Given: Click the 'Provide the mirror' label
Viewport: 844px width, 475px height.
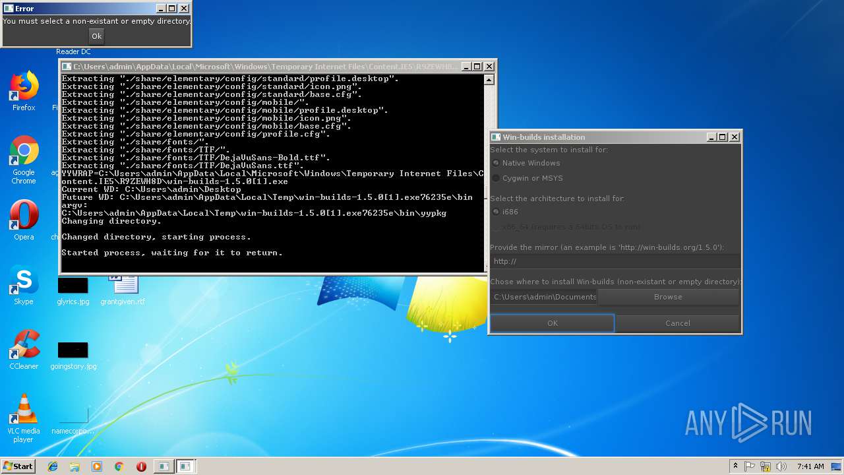Looking at the screenshot, I should 607,247.
